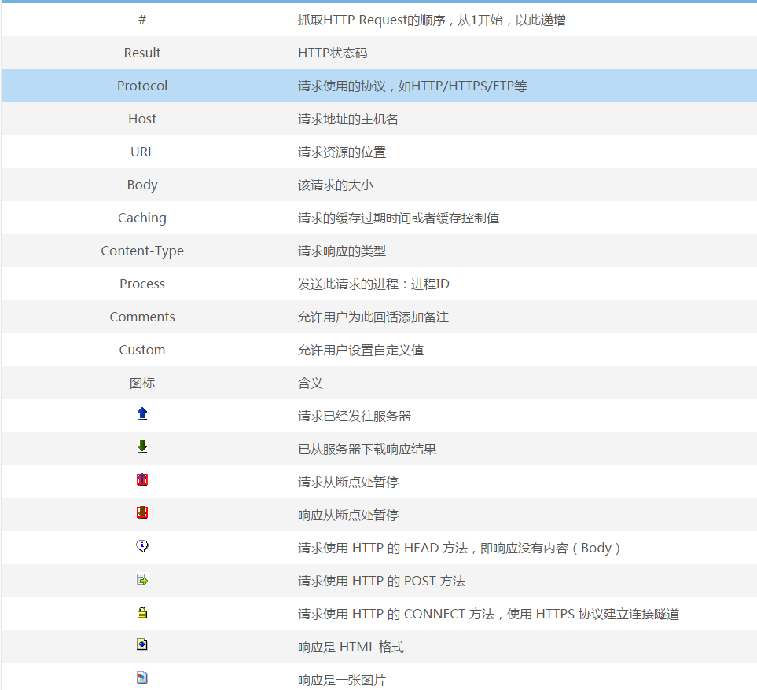Click the image response icon

tap(142, 677)
